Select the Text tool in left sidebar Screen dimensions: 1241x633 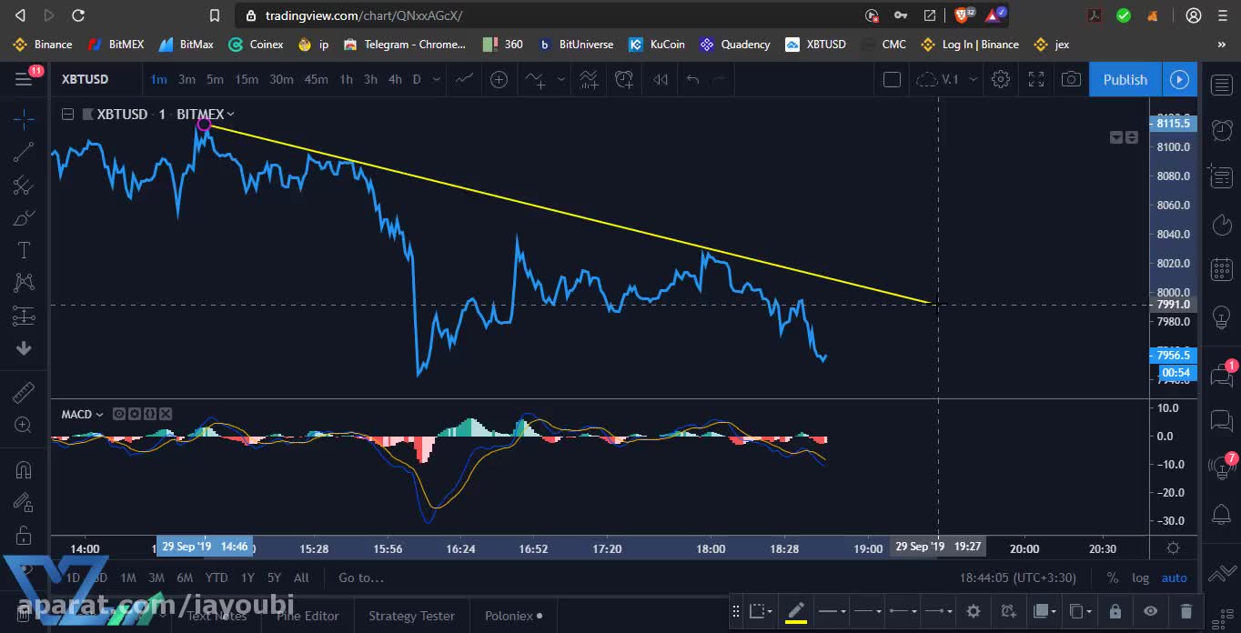click(24, 250)
